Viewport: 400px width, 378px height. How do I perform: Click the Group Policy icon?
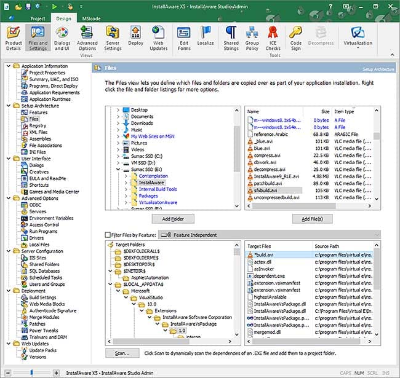pyautogui.click(x=252, y=37)
